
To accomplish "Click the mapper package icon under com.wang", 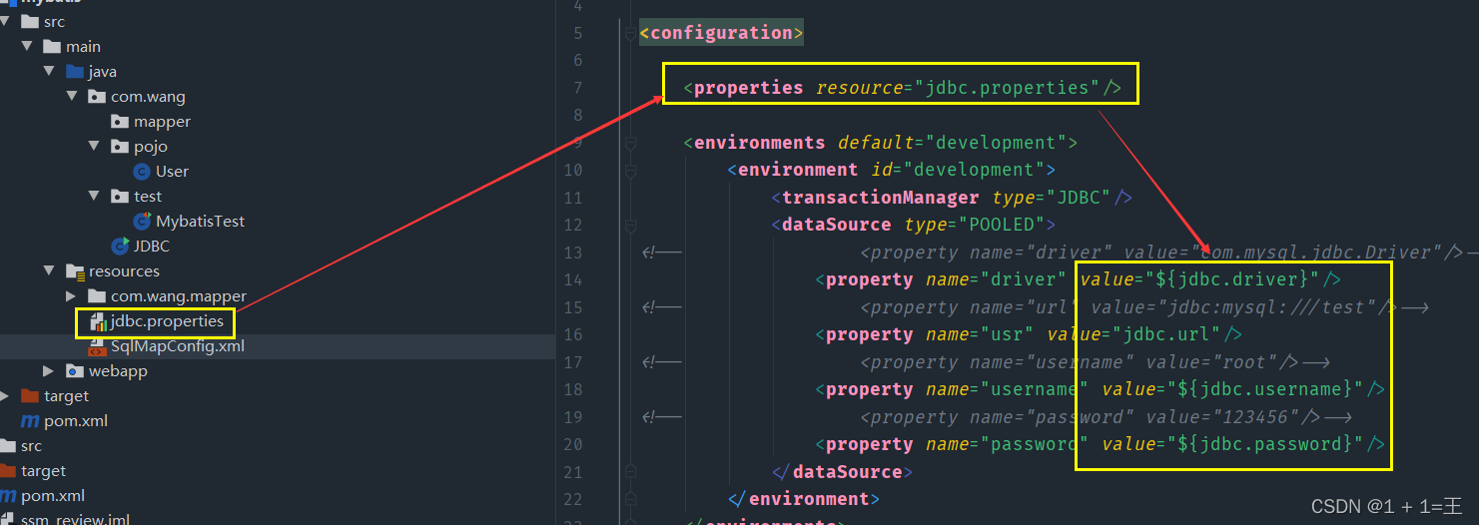I will (120, 122).
